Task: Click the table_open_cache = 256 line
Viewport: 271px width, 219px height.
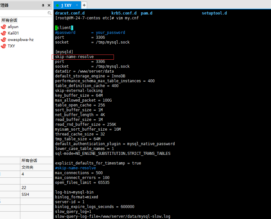Action: click(x=80, y=105)
